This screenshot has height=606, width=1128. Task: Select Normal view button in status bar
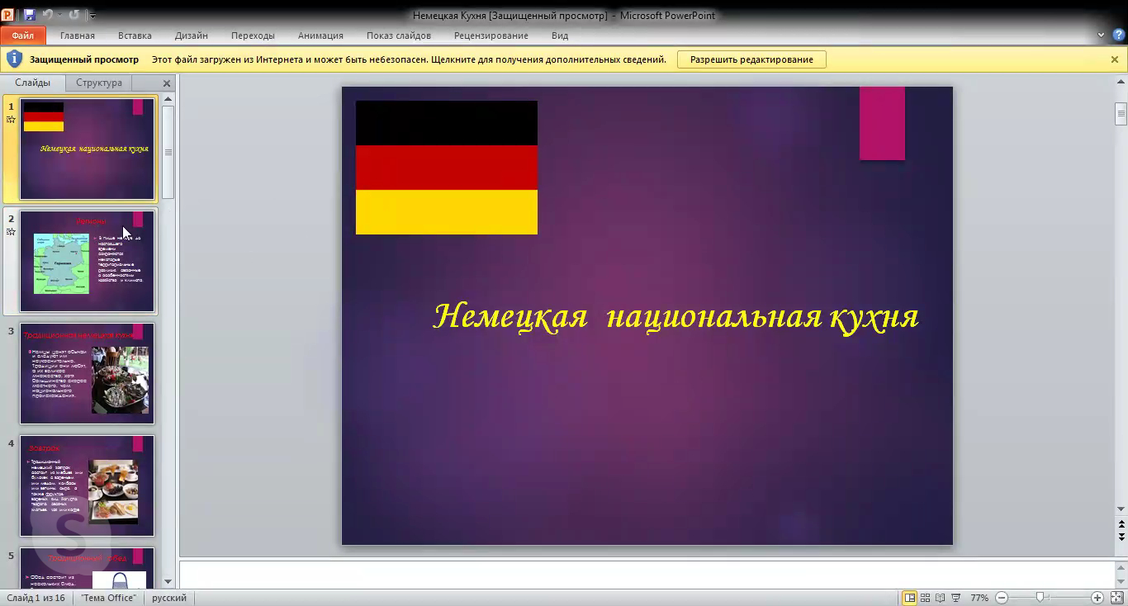click(909, 598)
